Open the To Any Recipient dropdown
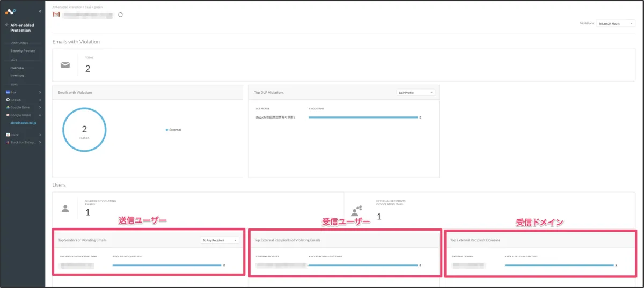 (x=219, y=240)
